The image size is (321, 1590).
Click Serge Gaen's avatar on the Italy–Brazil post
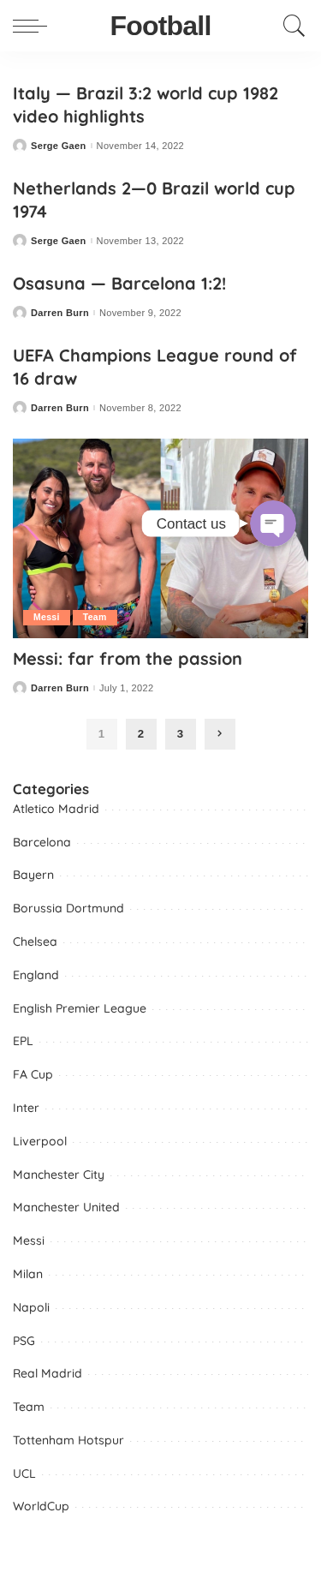coord(20,146)
